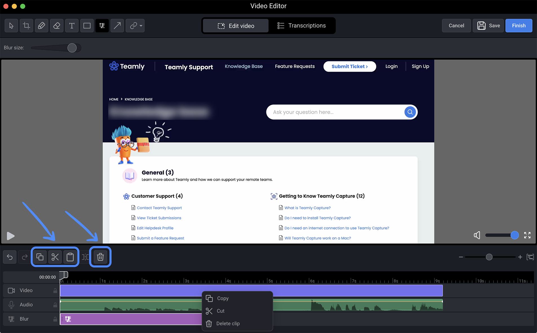Screen dimensions: 537x333
Task: Click the Audio track microphone icon
Action: pos(12,305)
